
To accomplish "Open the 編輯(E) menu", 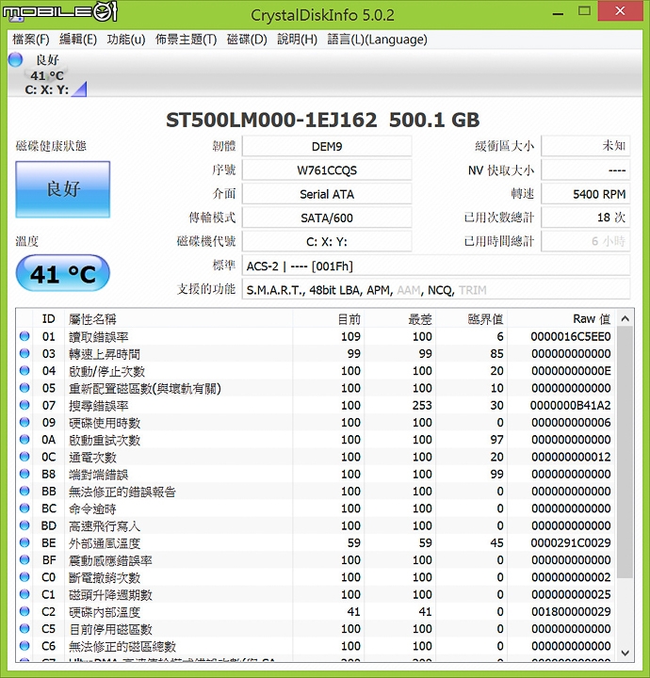I will [78, 40].
